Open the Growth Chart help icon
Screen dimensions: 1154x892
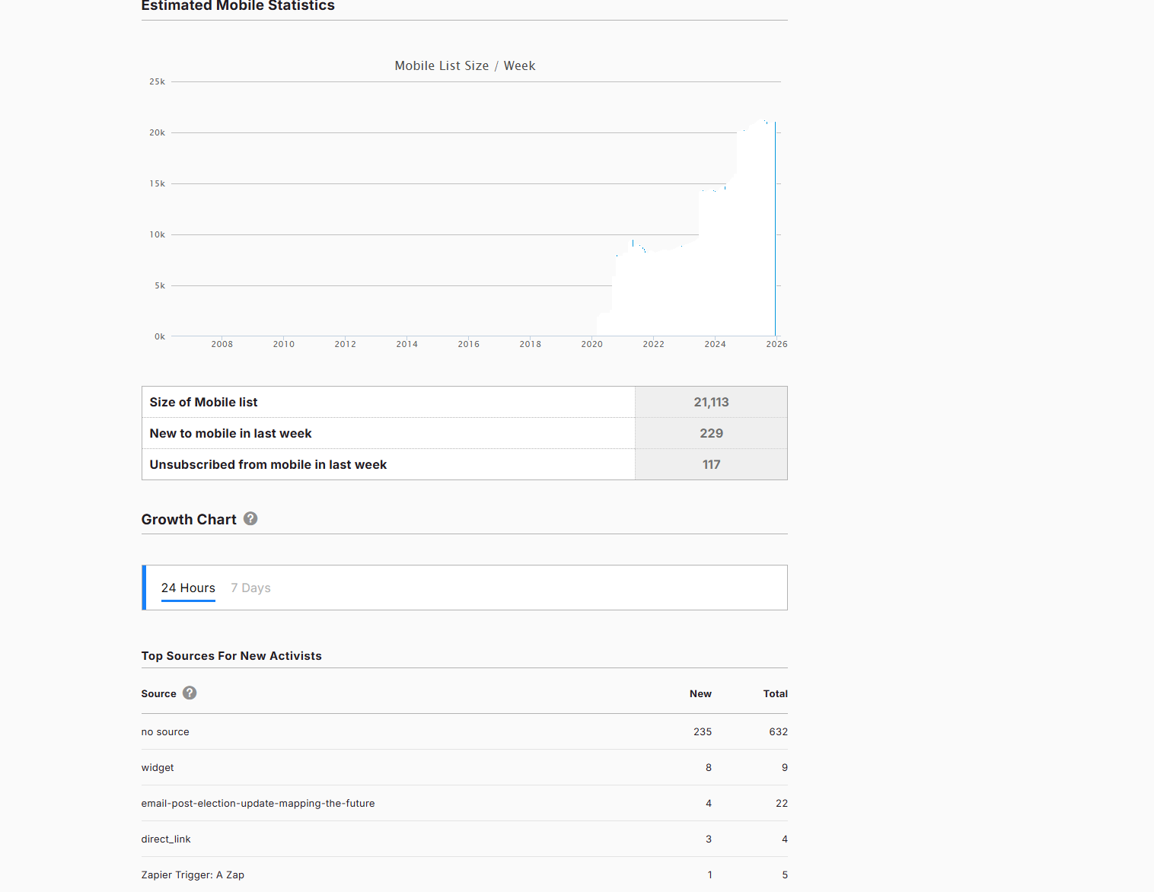[x=250, y=518]
